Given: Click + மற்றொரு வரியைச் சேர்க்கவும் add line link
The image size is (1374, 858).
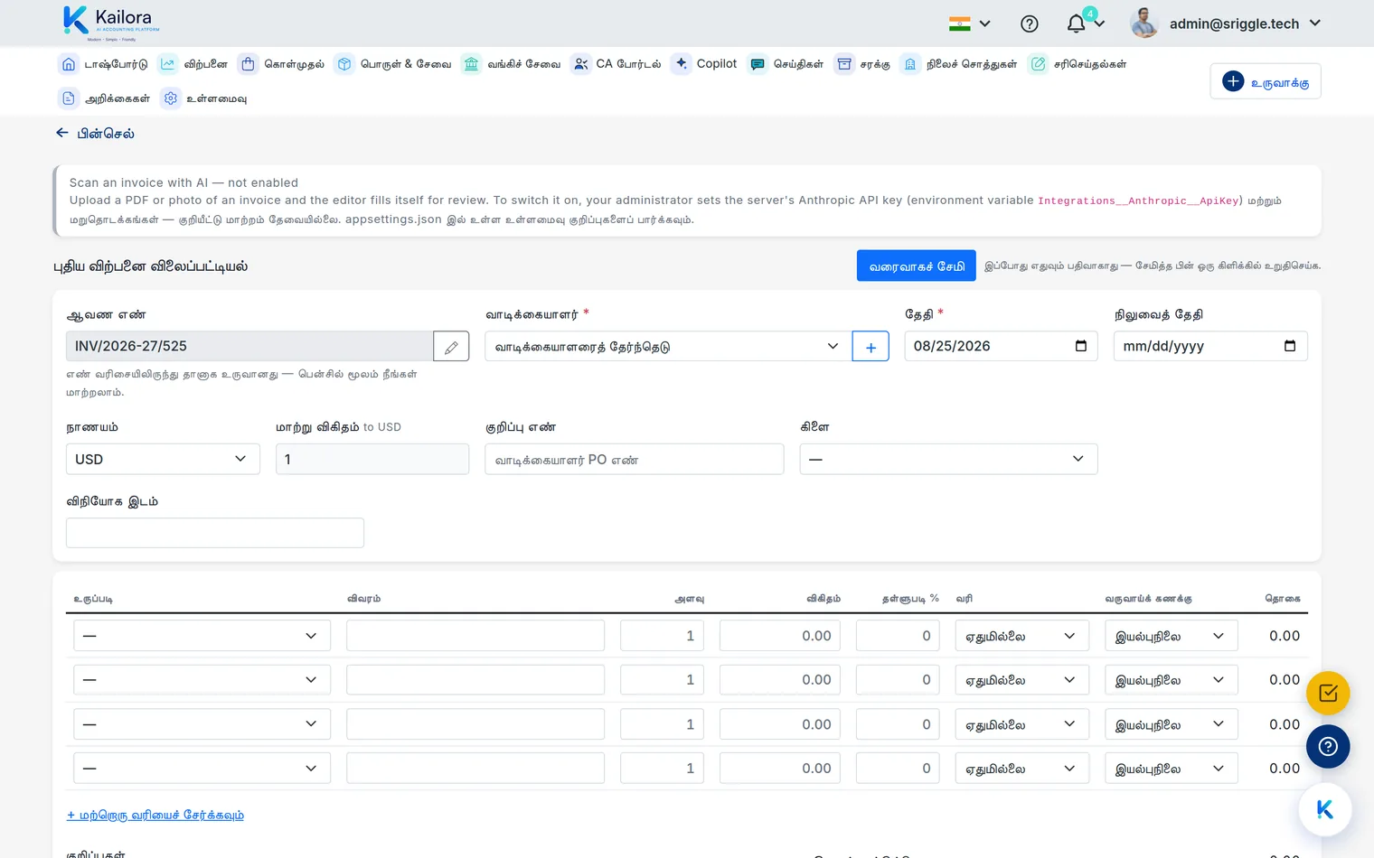Looking at the screenshot, I should pyautogui.click(x=155, y=815).
